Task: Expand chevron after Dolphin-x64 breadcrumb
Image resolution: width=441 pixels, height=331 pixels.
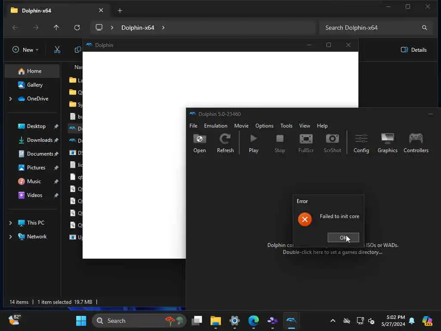Action: coord(163,28)
